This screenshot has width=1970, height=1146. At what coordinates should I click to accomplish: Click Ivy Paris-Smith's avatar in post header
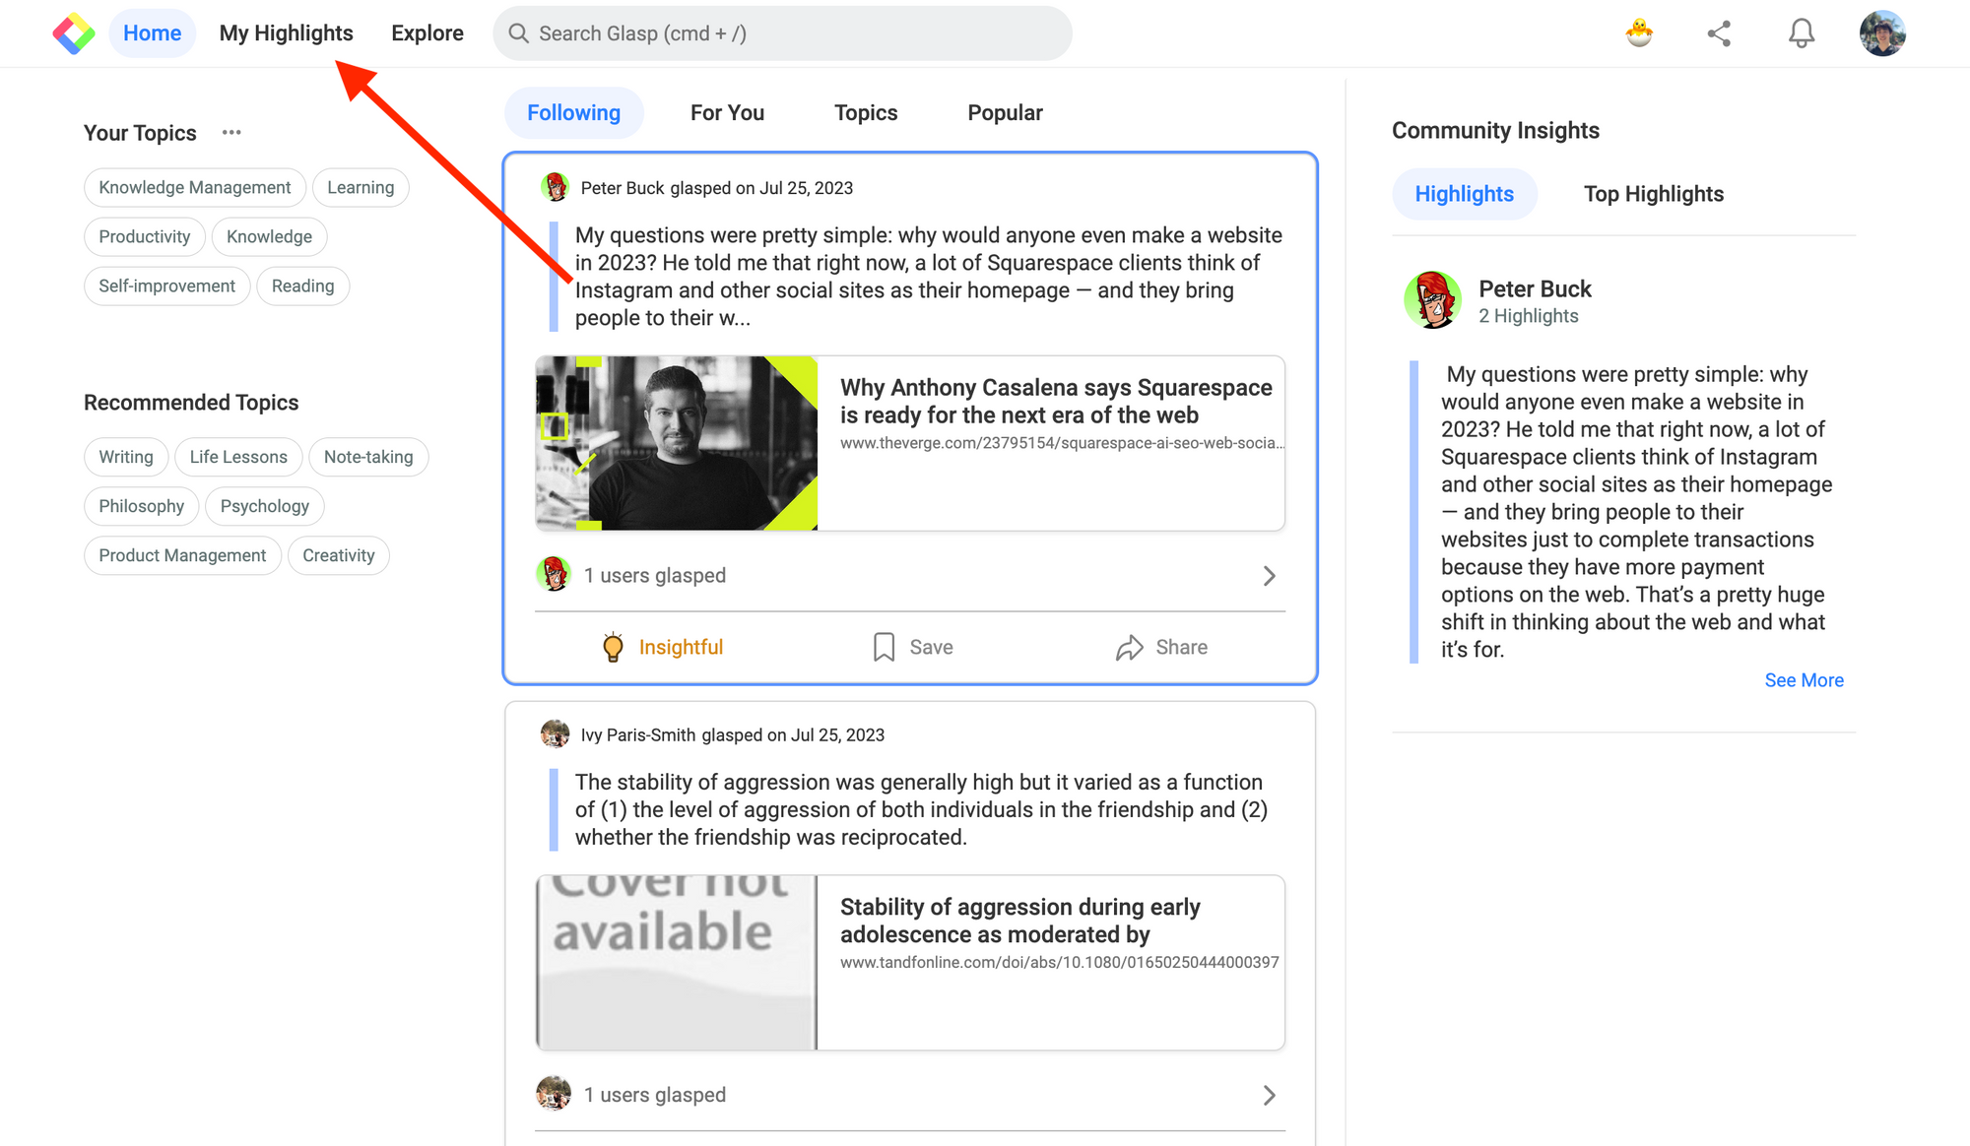point(556,734)
